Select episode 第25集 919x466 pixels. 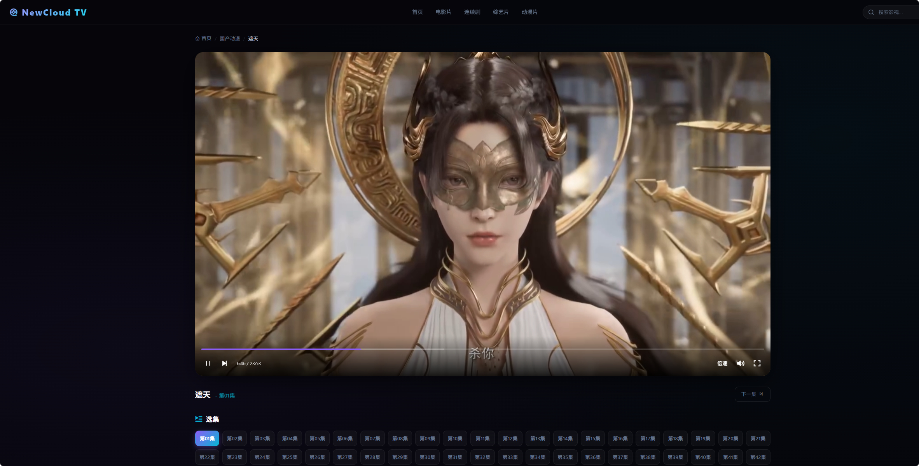(290, 457)
